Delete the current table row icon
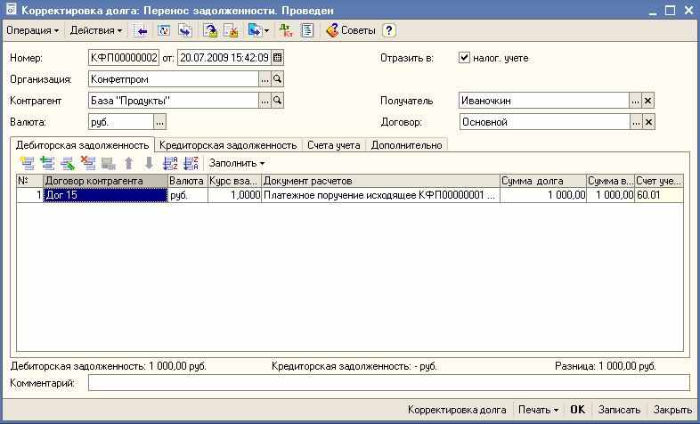This screenshot has height=424, width=700. coord(88,163)
